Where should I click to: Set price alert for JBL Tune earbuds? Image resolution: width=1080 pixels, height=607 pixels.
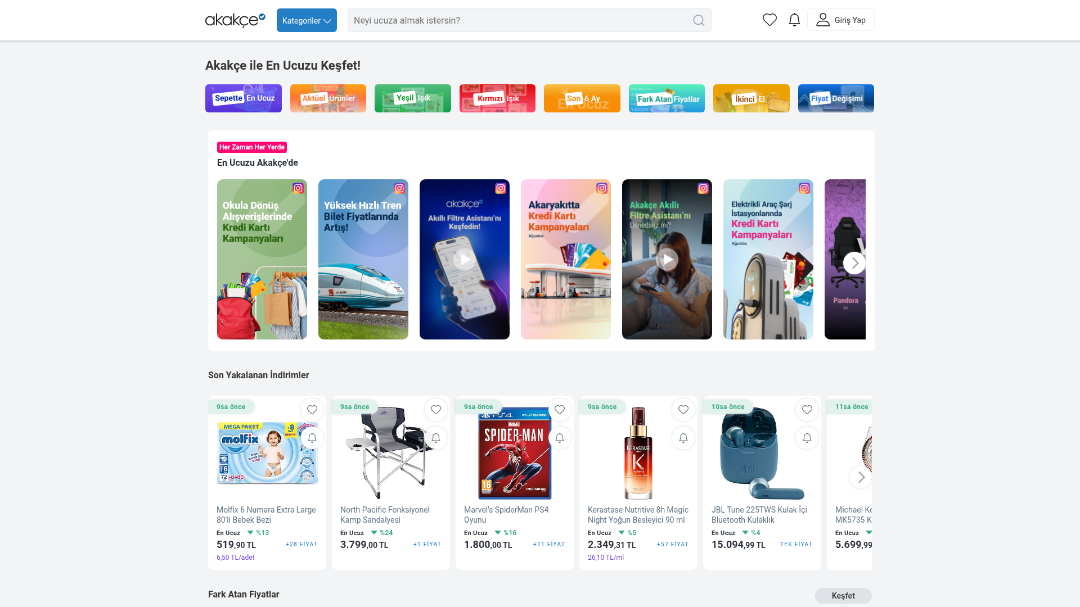pyautogui.click(x=807, y=438)
